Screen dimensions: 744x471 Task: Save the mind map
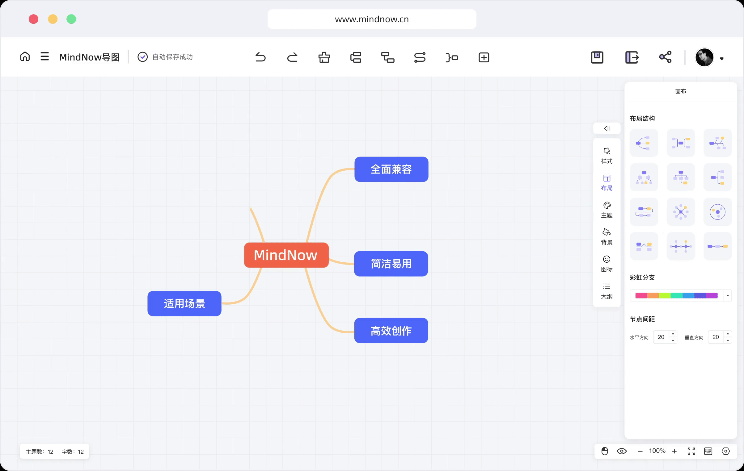pos(597,57)
